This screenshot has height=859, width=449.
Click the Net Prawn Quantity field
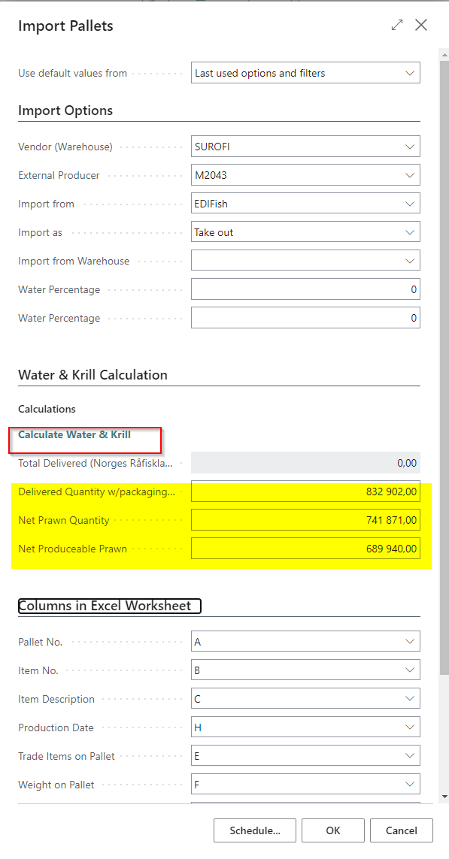[305, 520]
